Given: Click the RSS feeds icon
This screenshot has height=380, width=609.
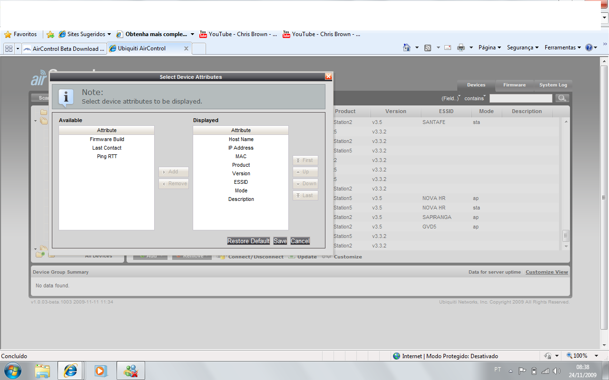Looking at the screenshot, I should coord(428,47).
